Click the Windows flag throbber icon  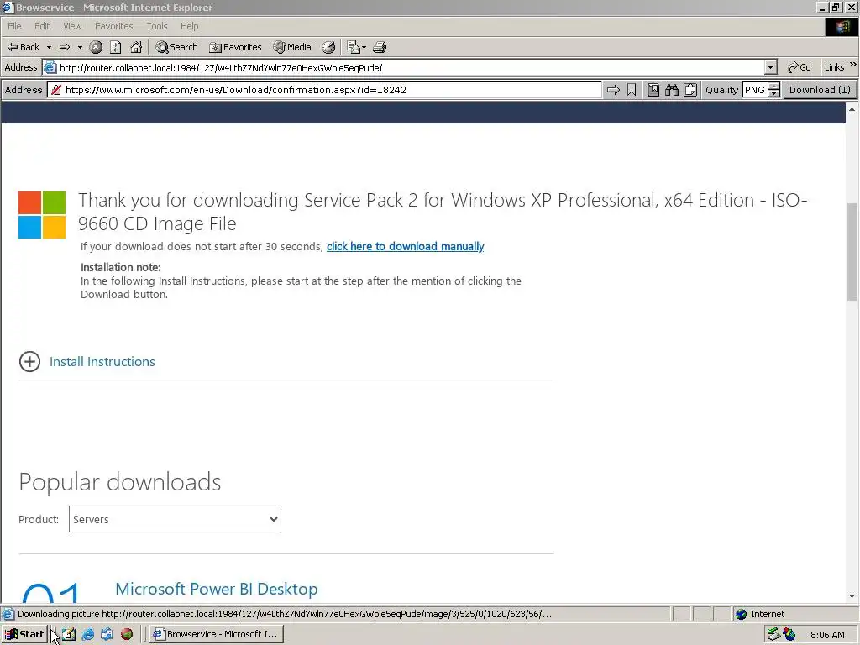coord(842,26)
